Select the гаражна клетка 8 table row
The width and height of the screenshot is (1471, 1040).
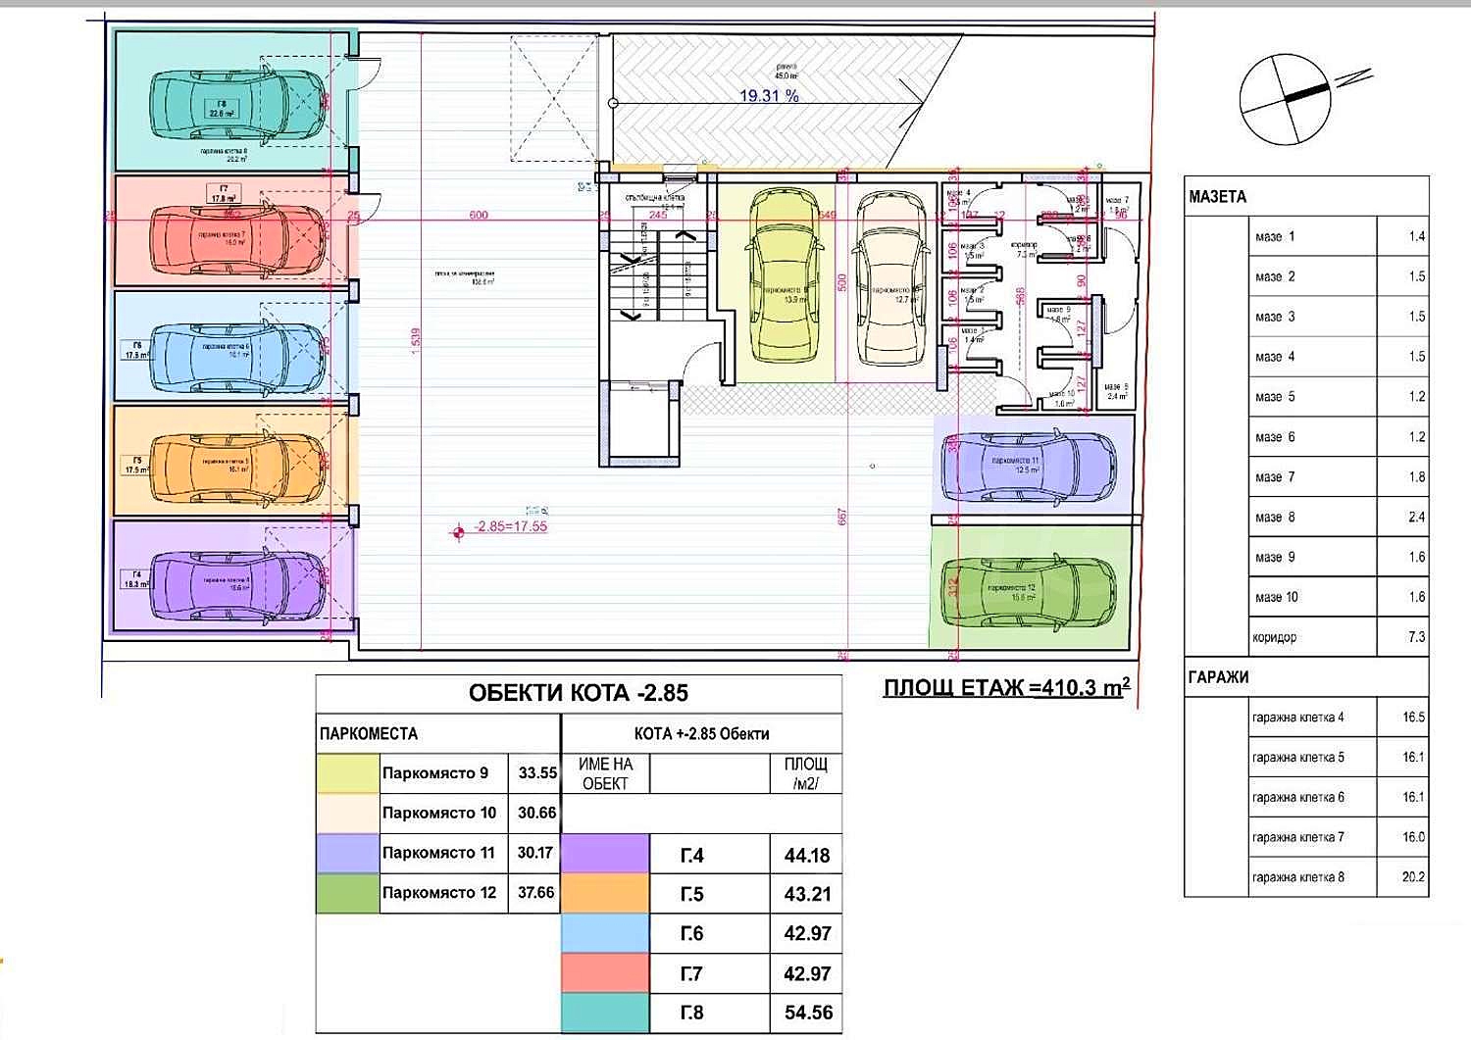coord(1306,877)
